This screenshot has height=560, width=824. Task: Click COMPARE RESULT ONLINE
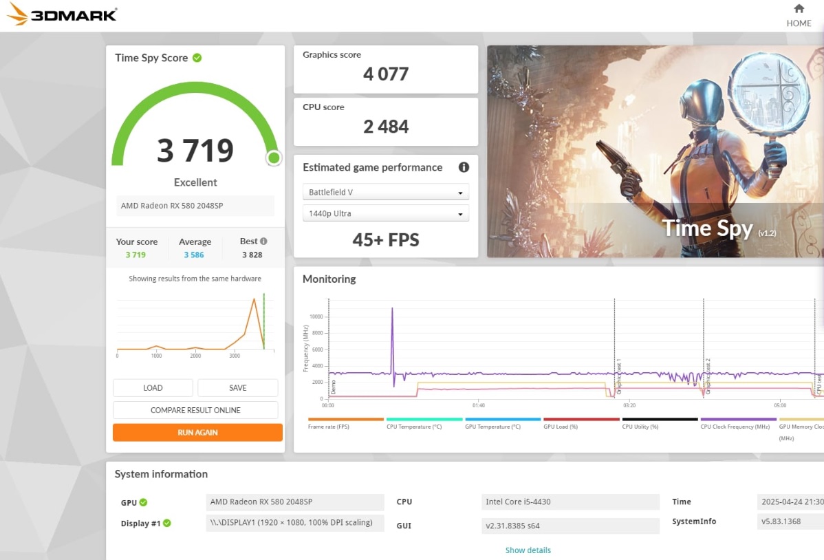coord(195,410)
